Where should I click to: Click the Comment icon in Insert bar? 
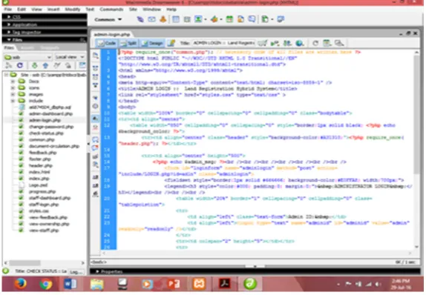point(252,19)
